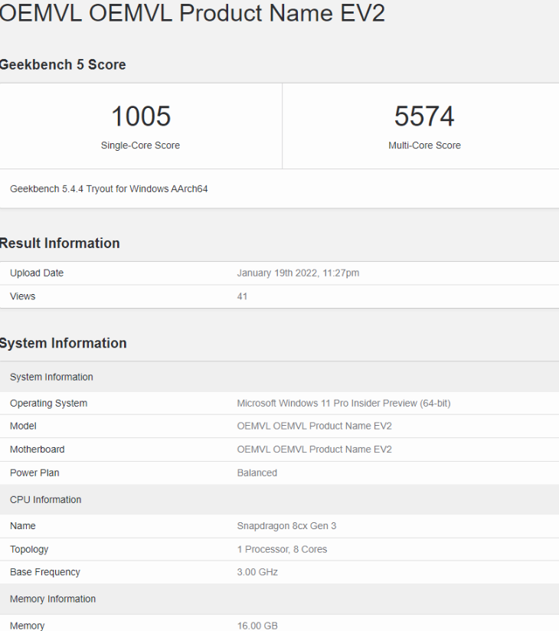Click the topology value 1 Processor, 8 Cores

click(282, 549)
